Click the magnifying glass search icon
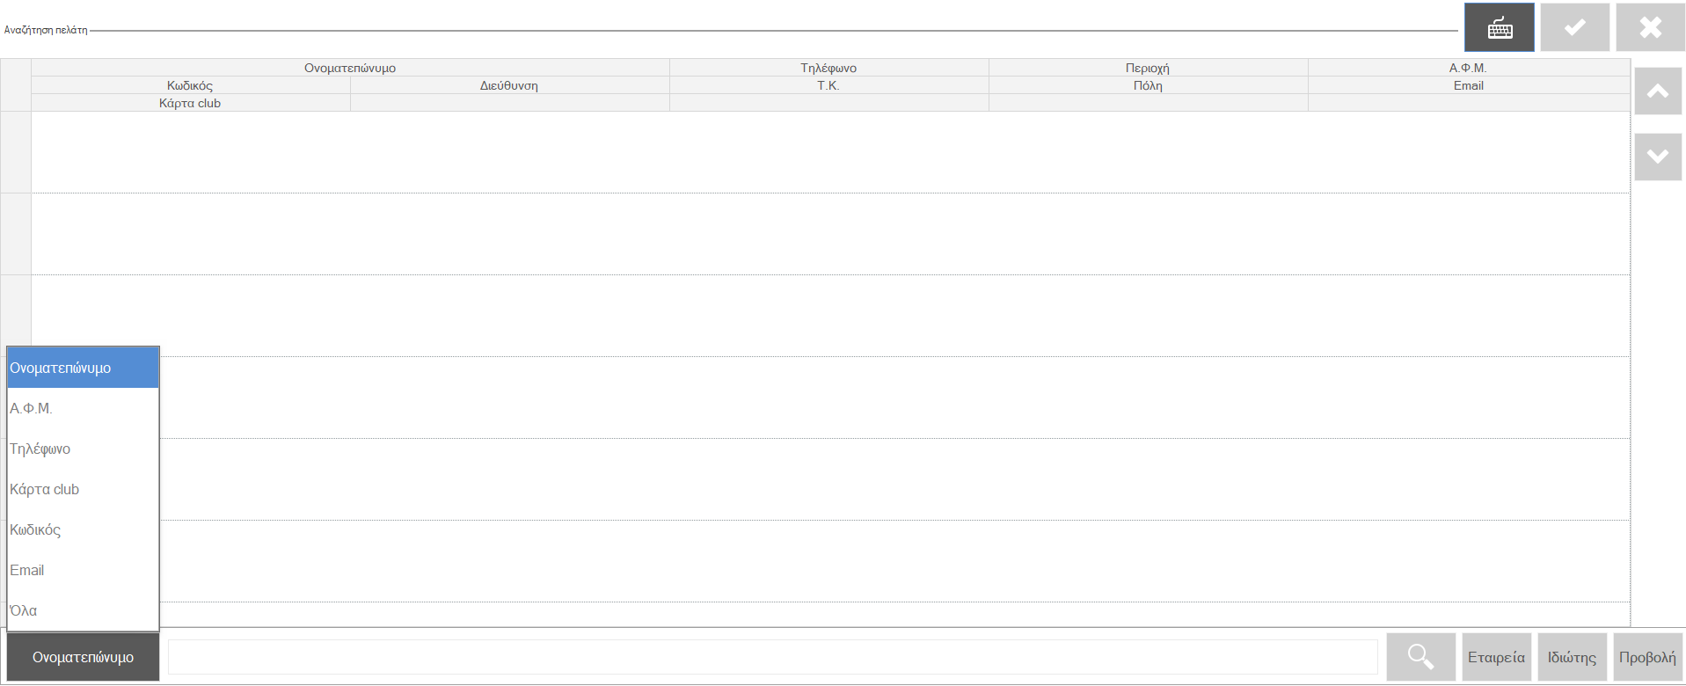 pyautogui.click(x=1421, y=657)
